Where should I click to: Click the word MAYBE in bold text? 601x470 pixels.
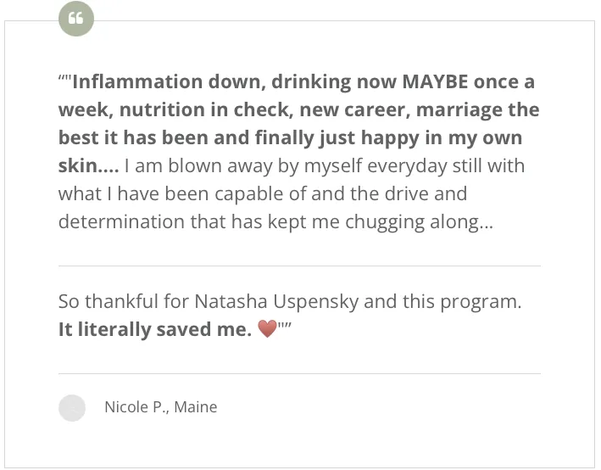(438, 82)
